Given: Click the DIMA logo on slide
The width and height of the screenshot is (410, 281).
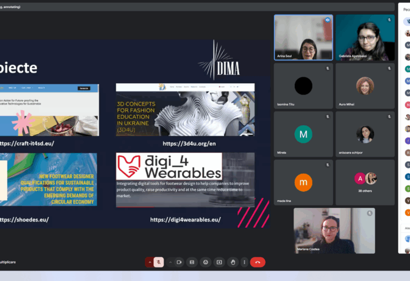Looking at the screenshot, I should (220, 60).
